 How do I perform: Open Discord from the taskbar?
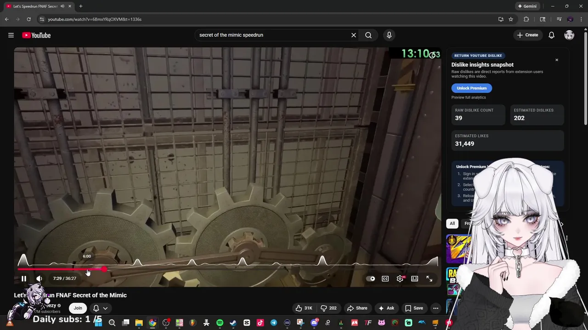coord(314,323)
